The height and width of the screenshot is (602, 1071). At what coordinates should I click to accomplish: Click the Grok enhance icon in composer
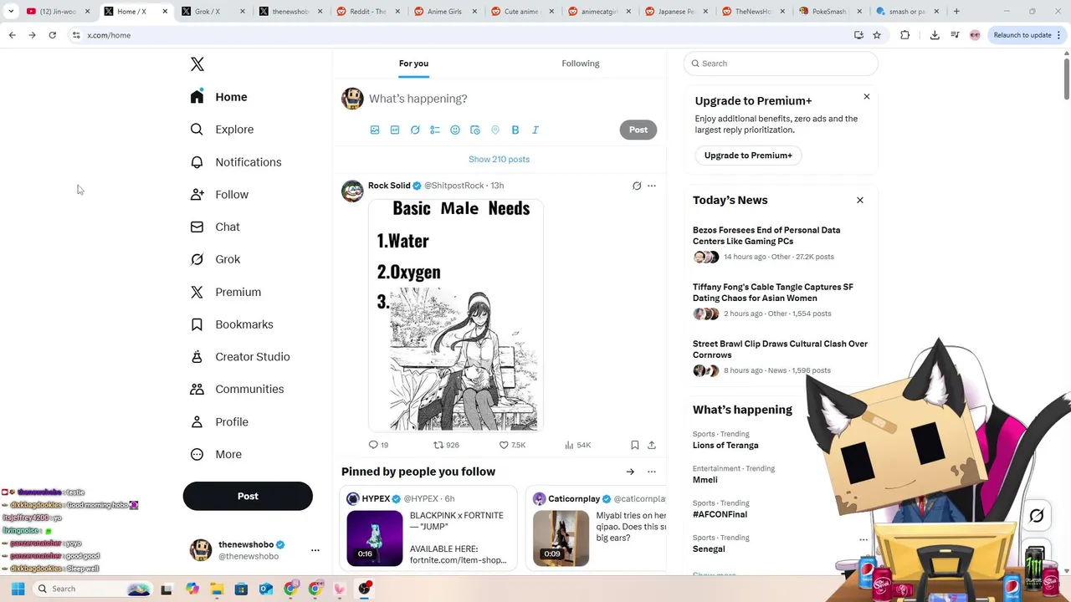415,130
